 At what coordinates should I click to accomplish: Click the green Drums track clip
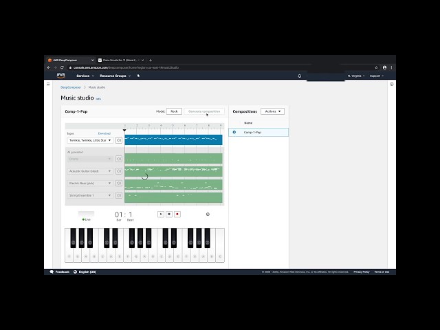tap(173, 159)
